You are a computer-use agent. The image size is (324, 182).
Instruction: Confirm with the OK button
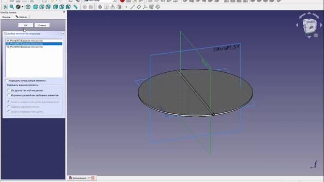pos(26,25)
